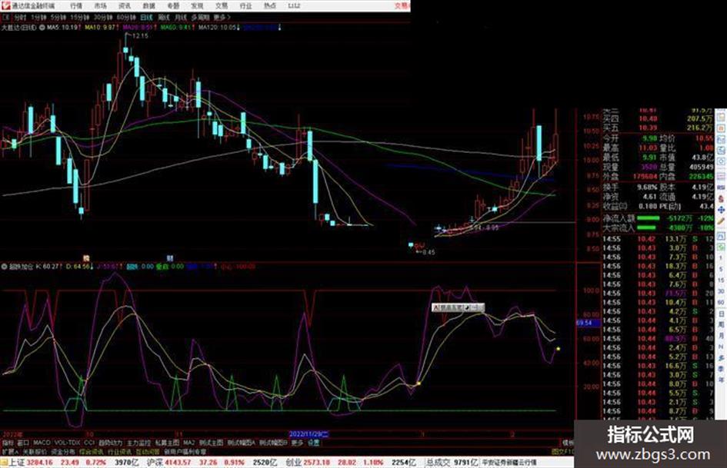Image resolution: width=727 pixels, height=468 pixels.
Task: Open the 市场 menu
Action: pos(100,6)
